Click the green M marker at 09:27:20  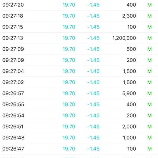pos(150,5)
